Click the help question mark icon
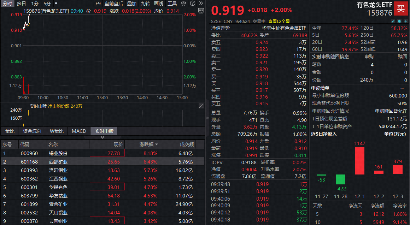Screen dimensions: 410x225 193,4
